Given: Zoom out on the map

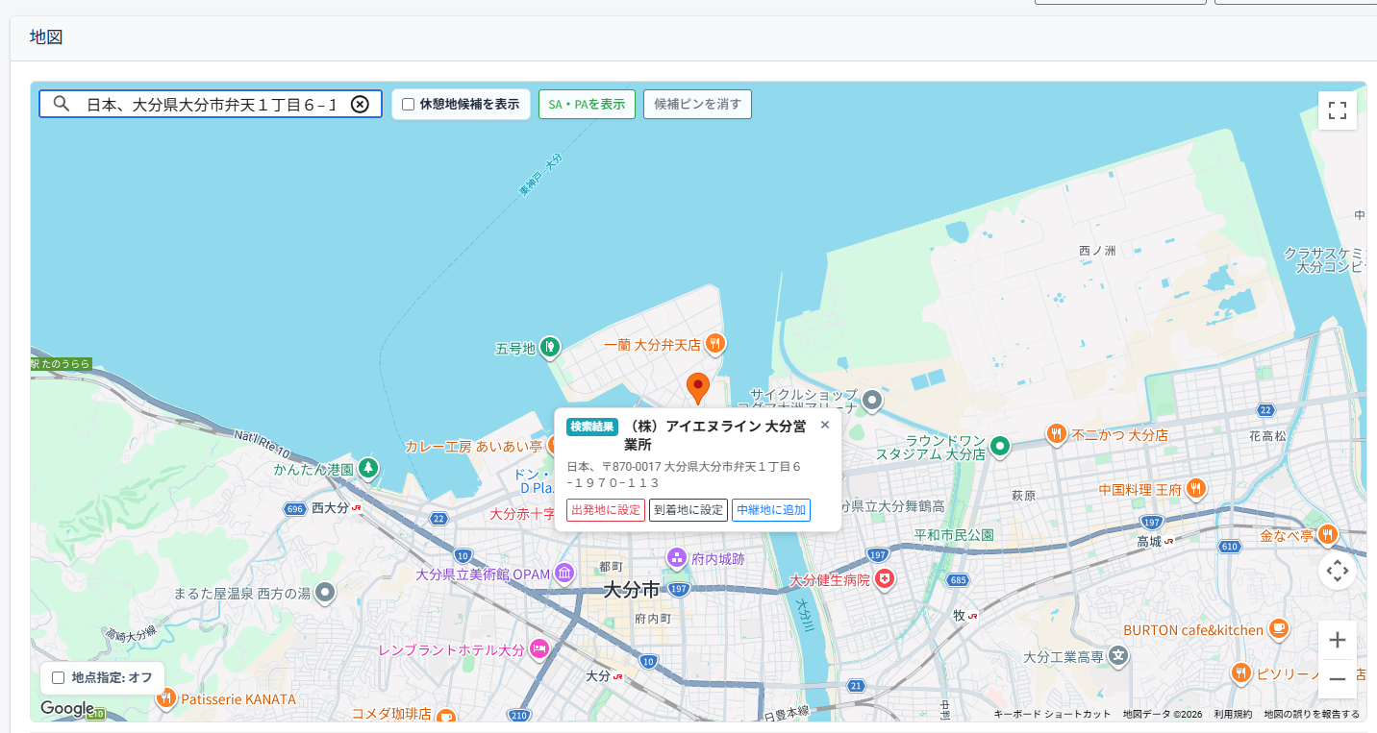Looking at the screenshot, I should 1337,679.
